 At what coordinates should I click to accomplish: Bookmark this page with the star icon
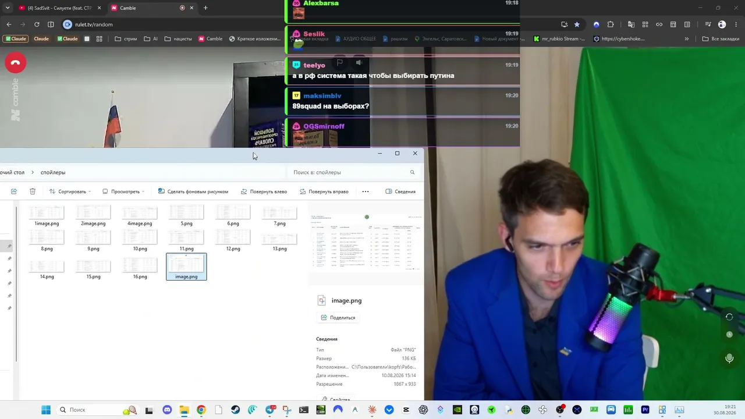577,24
